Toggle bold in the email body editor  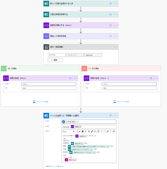pos(83,131)
